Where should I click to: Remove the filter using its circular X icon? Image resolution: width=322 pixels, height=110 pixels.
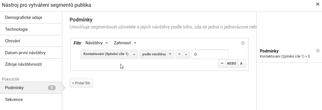pos(243,43)
